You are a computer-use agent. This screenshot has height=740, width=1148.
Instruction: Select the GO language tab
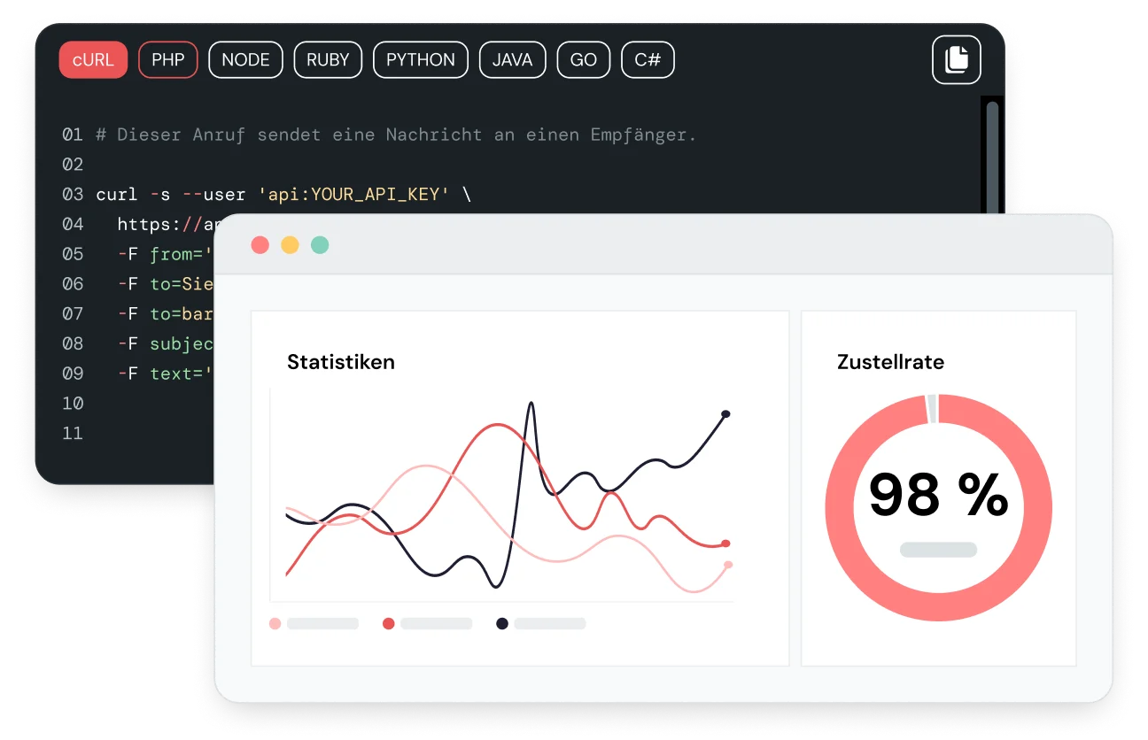pyautogui.click(x=584, y=60)
